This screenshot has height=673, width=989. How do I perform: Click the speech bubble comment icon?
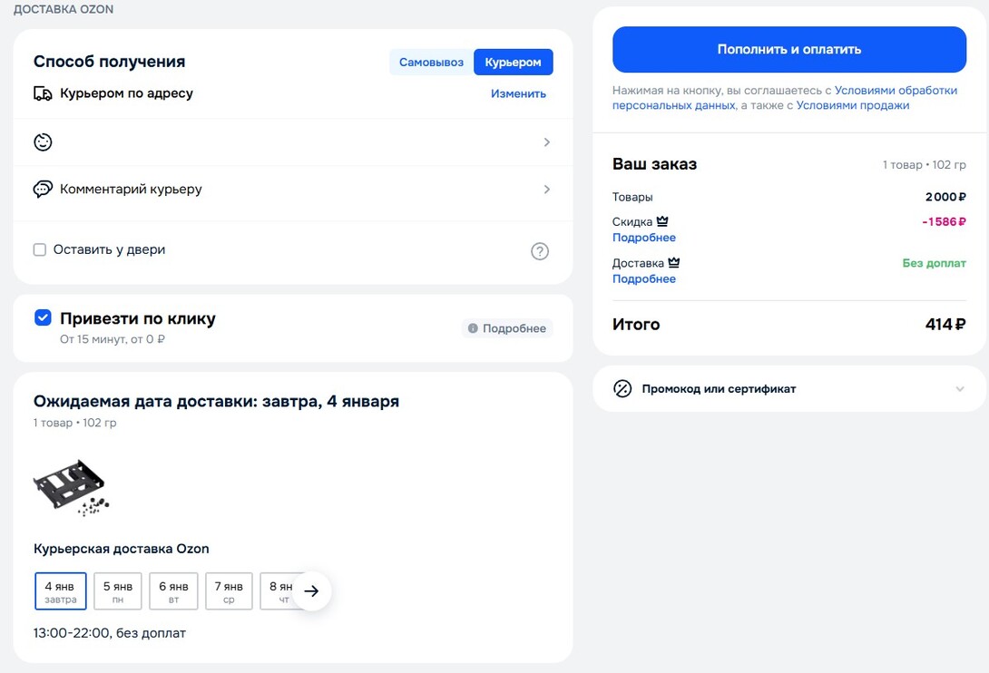(43, 190)
